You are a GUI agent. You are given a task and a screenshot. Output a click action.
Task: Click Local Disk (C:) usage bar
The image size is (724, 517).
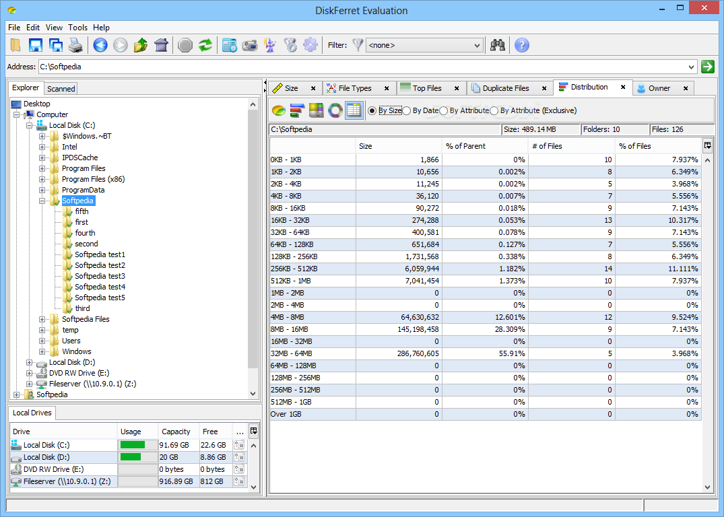(x=137, y=445)
